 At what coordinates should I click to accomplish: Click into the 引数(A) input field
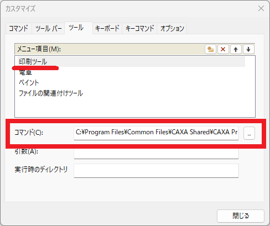(156, 153)
